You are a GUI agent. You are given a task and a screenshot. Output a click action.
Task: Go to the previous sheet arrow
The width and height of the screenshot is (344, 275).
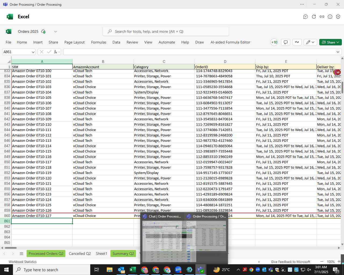coord(4,254)
